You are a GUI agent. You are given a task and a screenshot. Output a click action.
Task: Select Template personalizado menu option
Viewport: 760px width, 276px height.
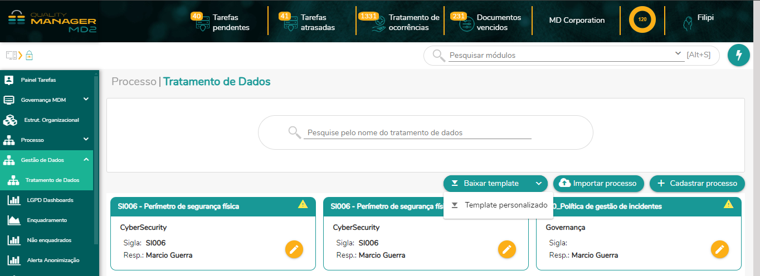[506, 205]
